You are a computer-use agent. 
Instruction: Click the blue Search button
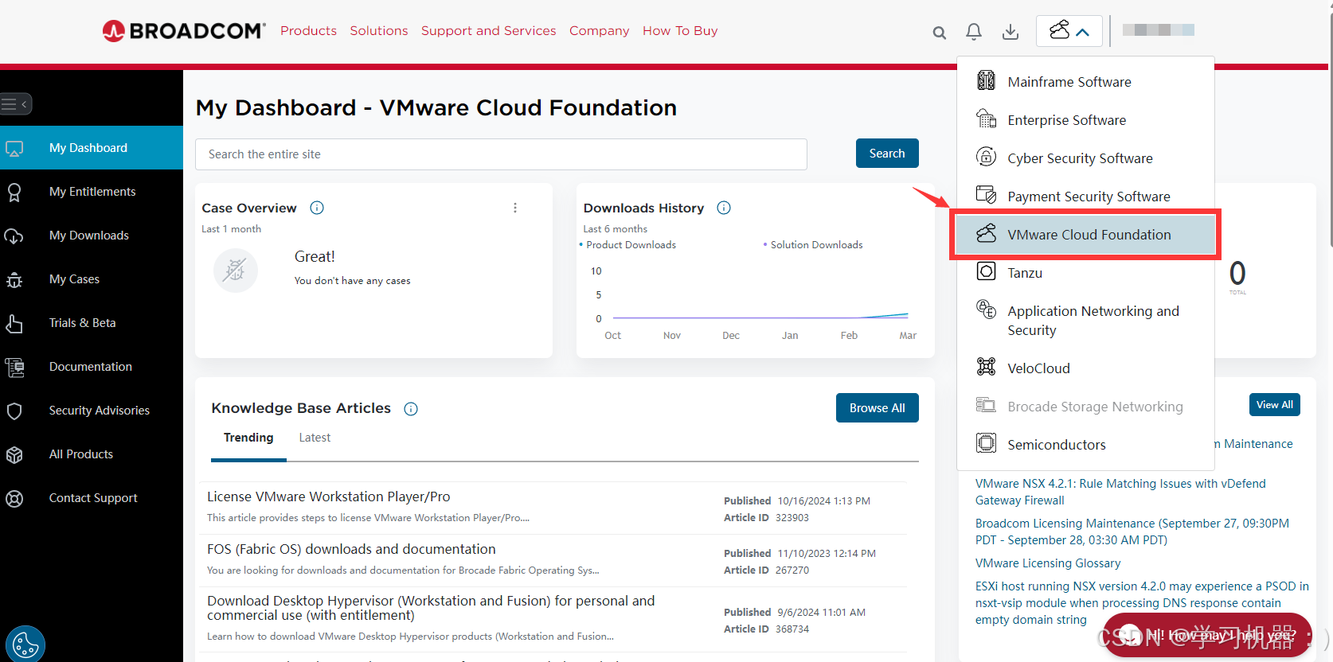[x=887, y=154]
